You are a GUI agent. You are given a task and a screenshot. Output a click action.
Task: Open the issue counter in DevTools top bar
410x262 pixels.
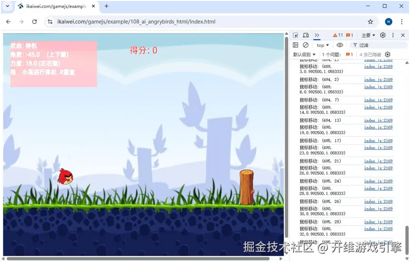click(x=350, y=35)
